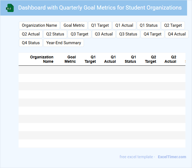The height and width of the screenshot is (168, 192).
Task: Click the Q1 Target tag button
Action: [x=100, y=25]
